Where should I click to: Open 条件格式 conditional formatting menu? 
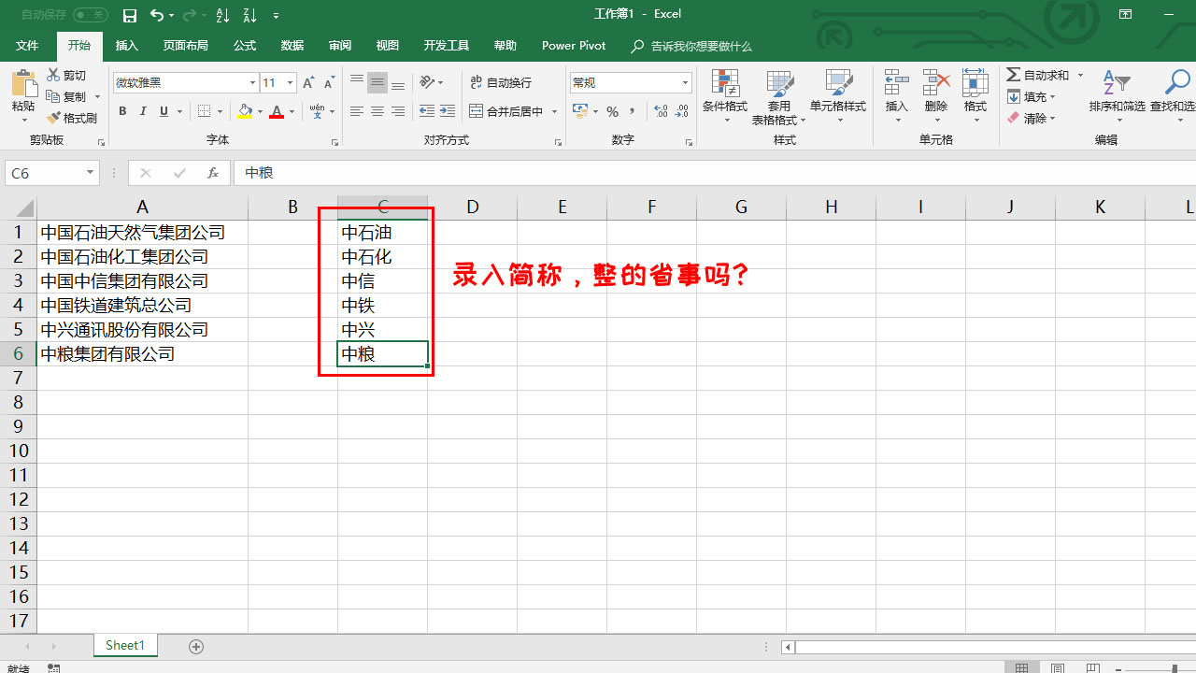click(724, 96)
